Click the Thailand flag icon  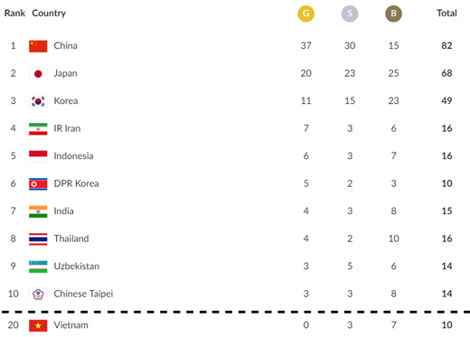[38, 239]
